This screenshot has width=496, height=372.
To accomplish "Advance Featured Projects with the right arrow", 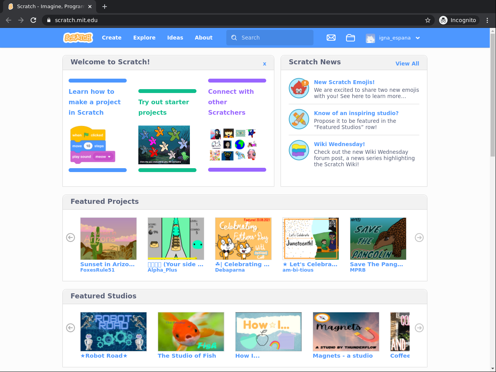I will tap(419, 238).
